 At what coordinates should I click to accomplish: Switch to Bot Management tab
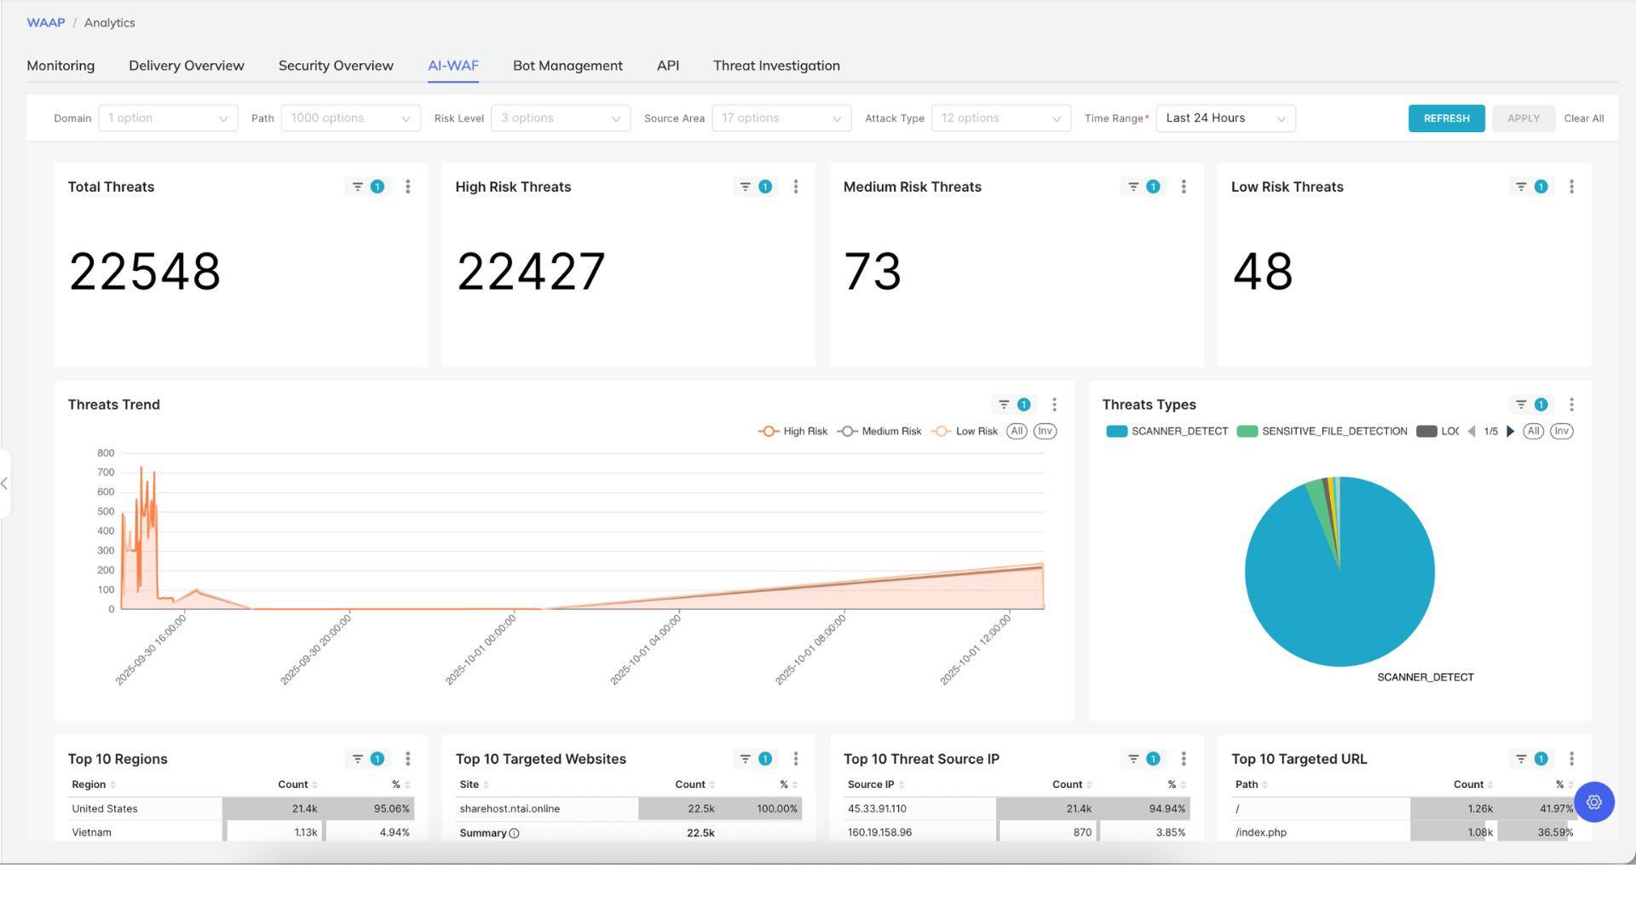click(x=567, y=66)
